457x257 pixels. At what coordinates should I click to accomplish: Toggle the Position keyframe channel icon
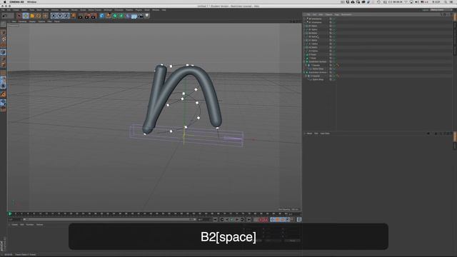(273, 220)
